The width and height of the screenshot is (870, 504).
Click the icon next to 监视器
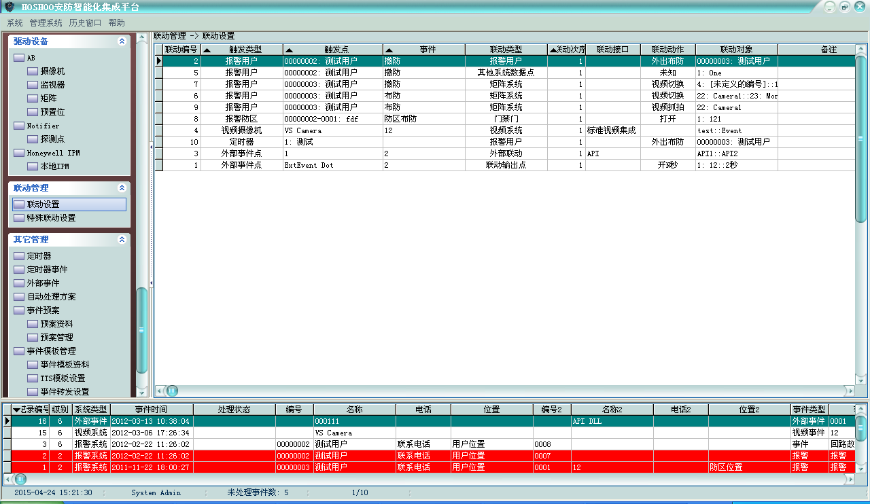[x=33, y=85]
